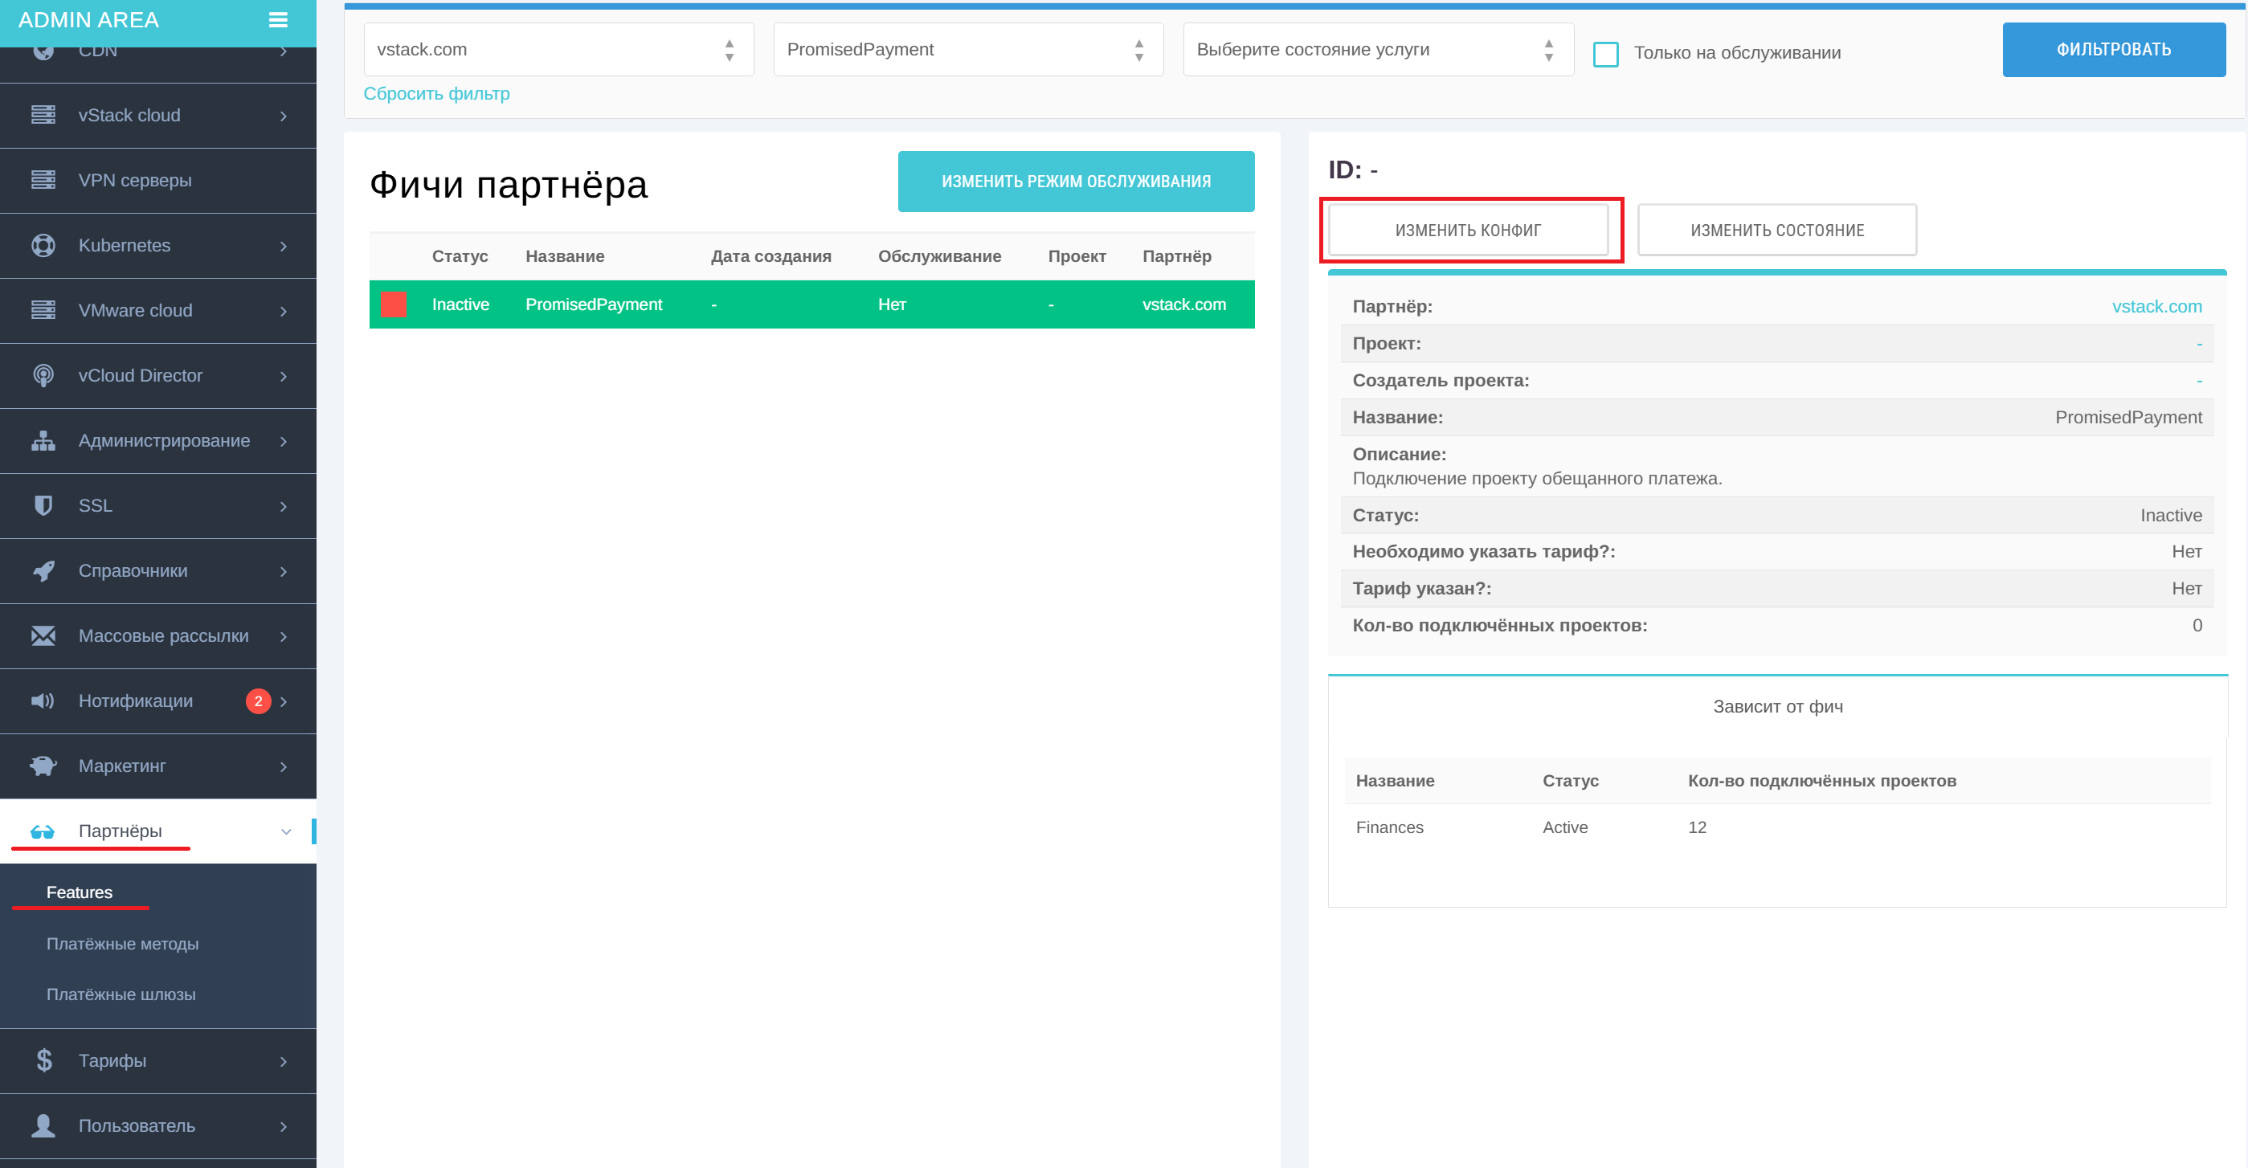Click the Кол-во подключённых проектов header in dependencies

(1821, 781)
